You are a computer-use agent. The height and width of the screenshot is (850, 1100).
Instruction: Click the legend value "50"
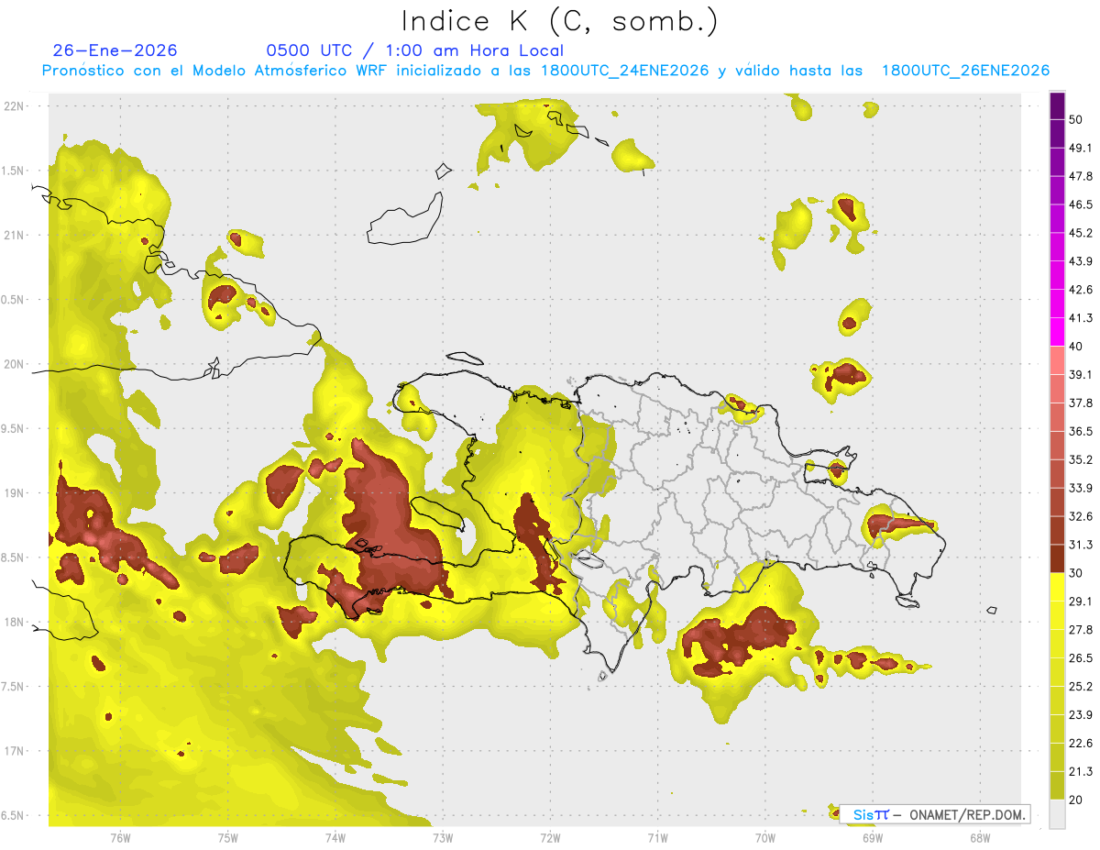pyautogui.click(x=1076, y=119)
